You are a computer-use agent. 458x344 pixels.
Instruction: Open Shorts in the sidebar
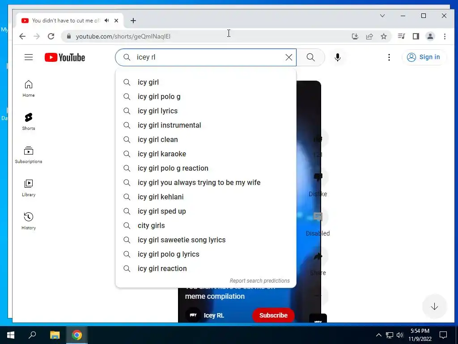29,122
